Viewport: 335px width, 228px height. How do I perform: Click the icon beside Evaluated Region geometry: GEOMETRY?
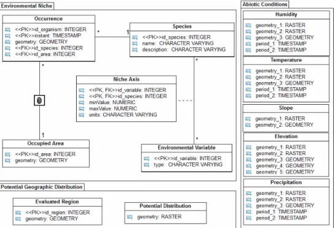click(x=18, y=219)
